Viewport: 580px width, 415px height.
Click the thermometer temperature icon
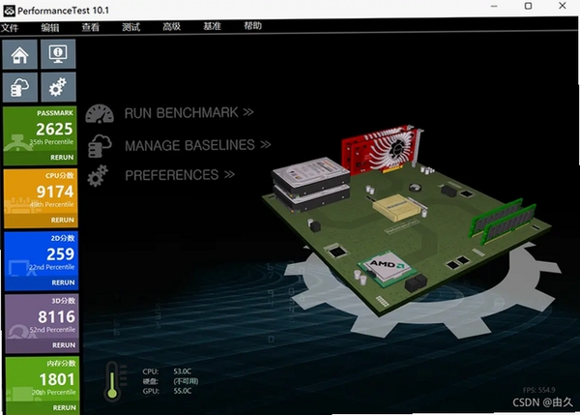click(x=112, y=382)
